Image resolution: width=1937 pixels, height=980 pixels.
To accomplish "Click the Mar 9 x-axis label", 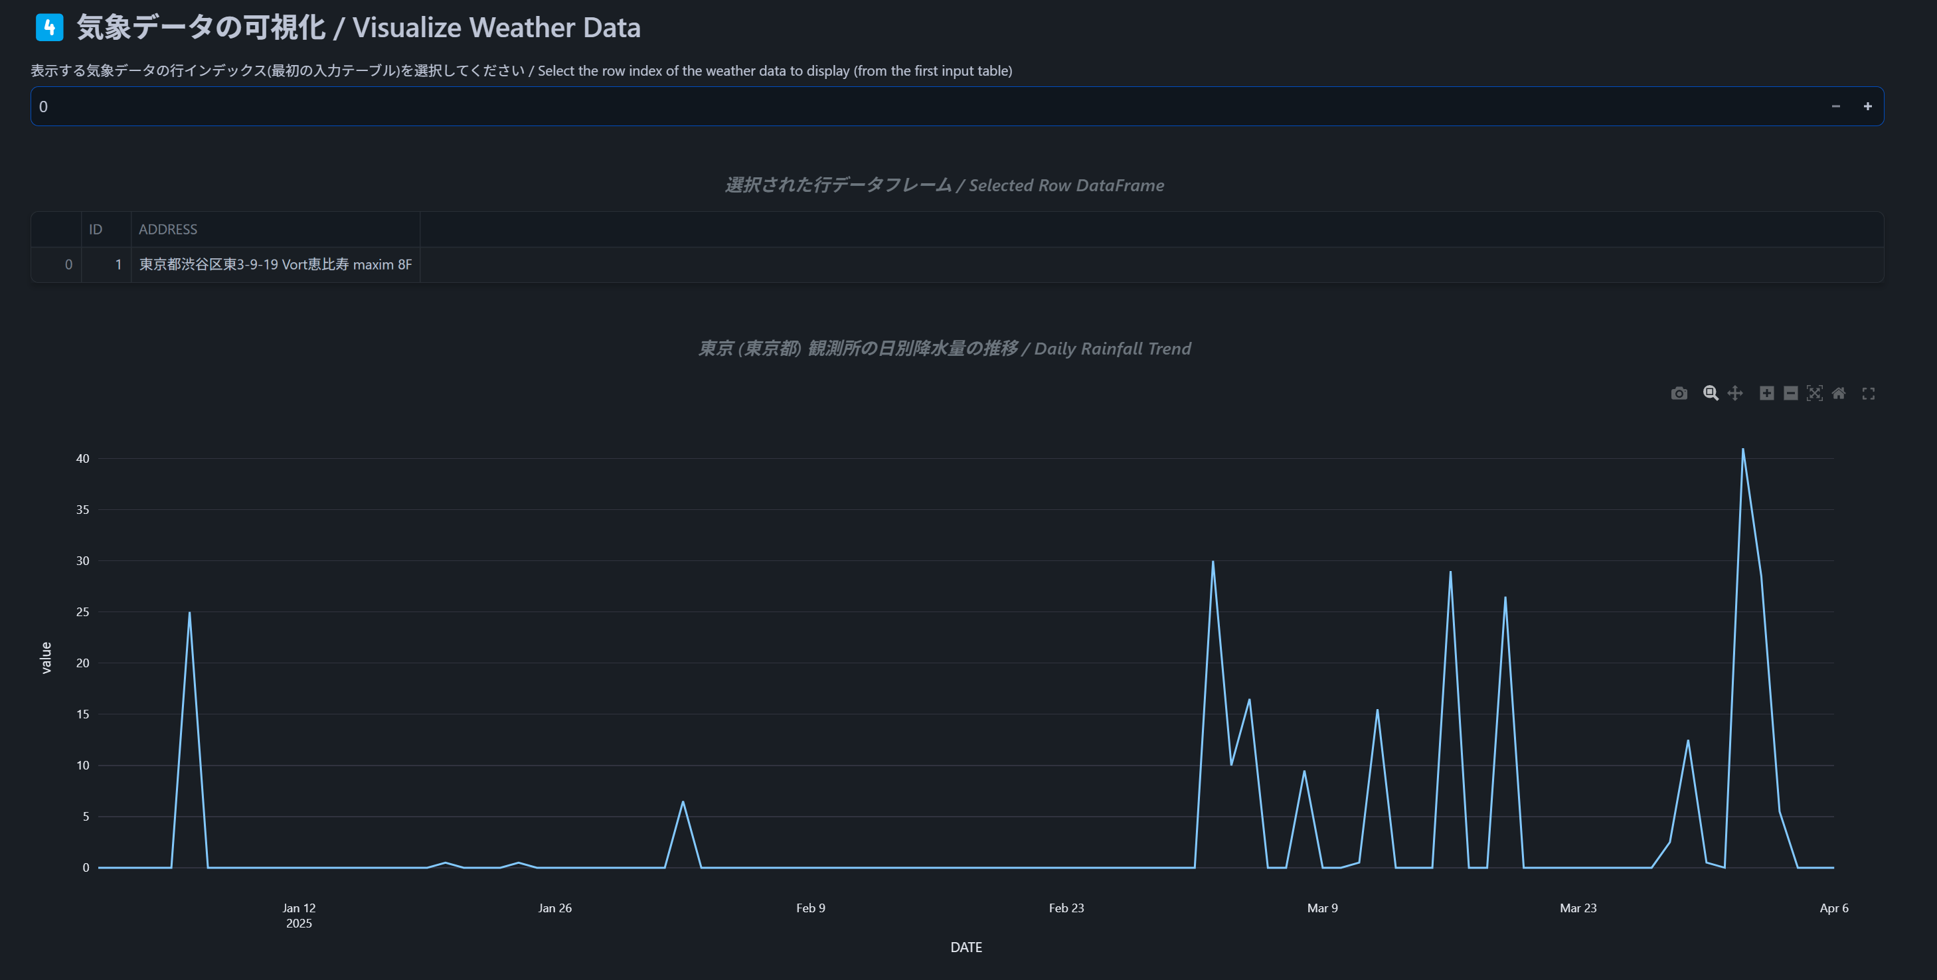I will [1323, 908].
